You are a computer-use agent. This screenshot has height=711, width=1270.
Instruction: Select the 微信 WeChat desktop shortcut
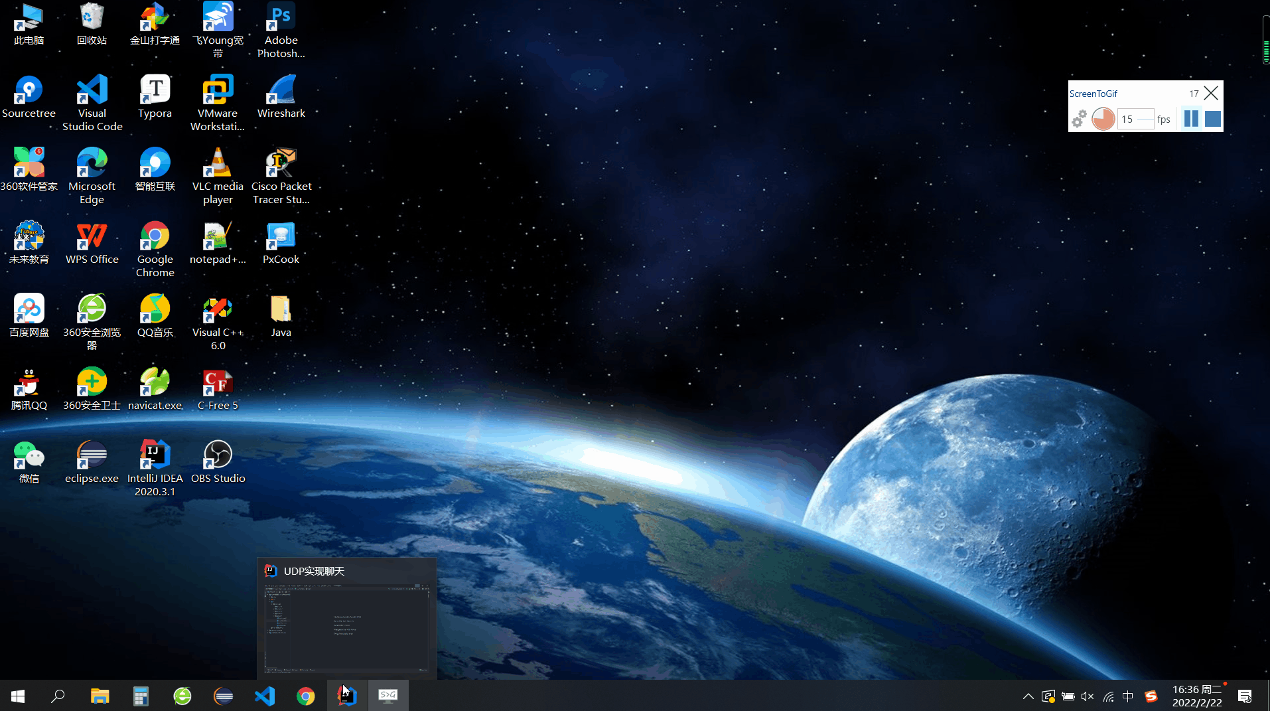click(x=29, y=463)
